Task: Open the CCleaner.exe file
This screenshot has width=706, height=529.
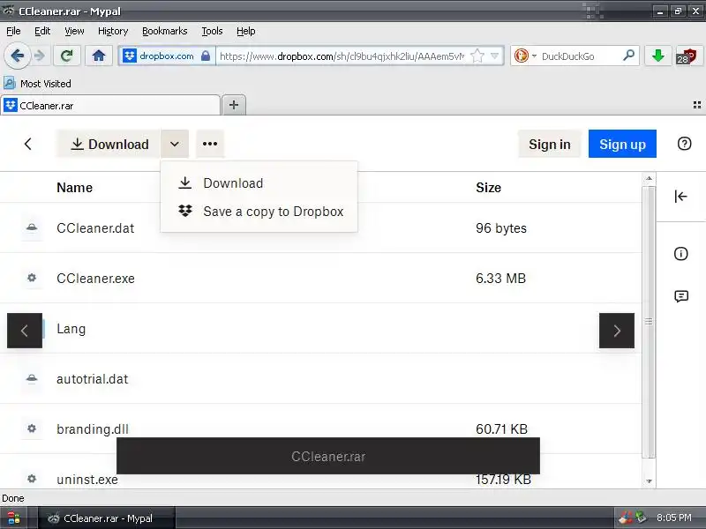Action: (x=95, y=279)
